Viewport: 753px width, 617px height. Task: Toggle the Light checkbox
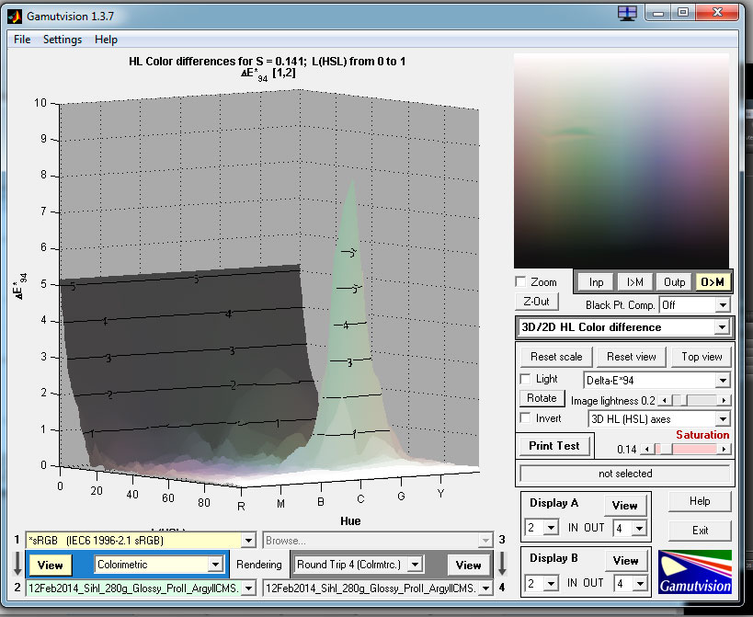[x=526, y=379]
